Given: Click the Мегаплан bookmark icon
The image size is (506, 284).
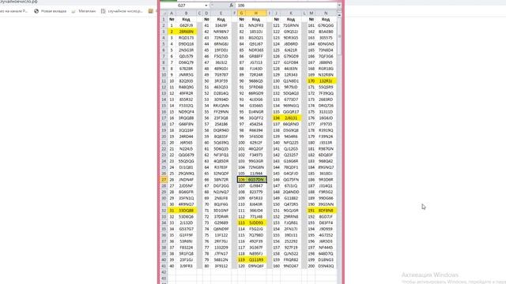Looking at the screenshot, I should point(74,11).
